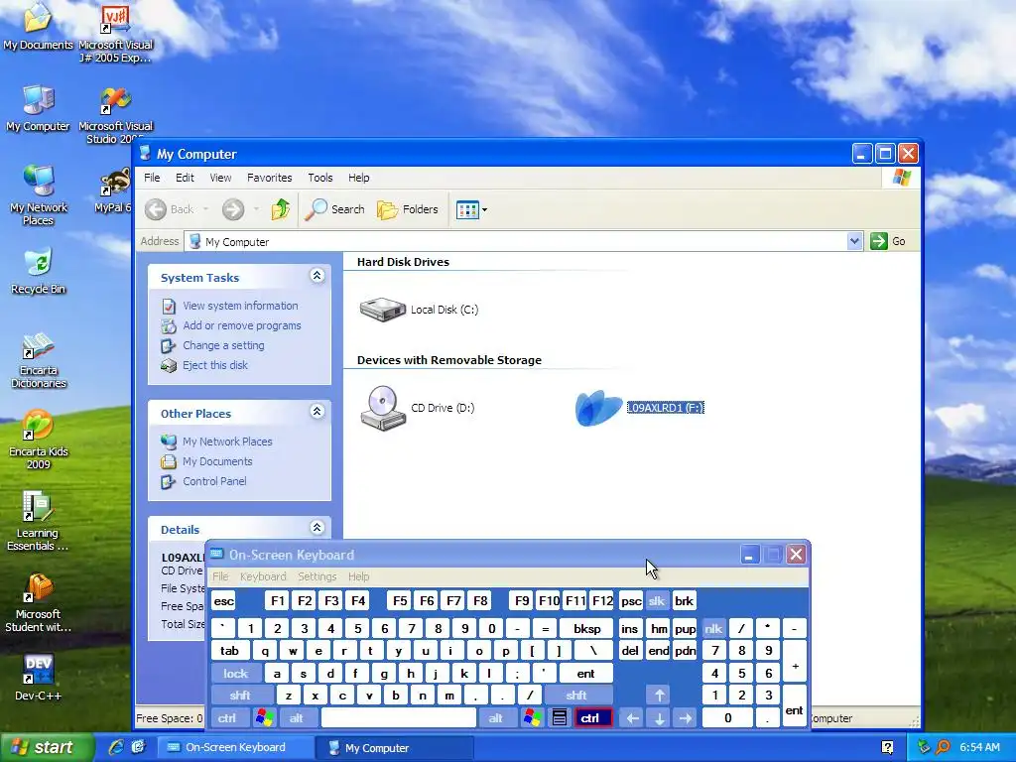Click the Go button in address bar
Image resolution: width=1016 pixels, height=762 pixels.
point(888,241)
